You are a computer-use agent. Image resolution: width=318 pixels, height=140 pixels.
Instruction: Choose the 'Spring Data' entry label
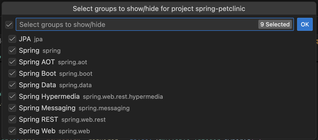[x=37, y=85]
